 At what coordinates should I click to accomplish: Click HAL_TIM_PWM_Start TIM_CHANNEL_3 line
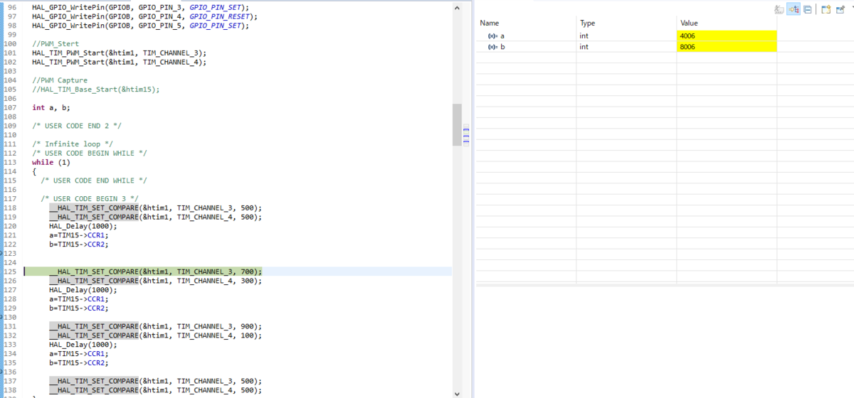pos(119,53)
